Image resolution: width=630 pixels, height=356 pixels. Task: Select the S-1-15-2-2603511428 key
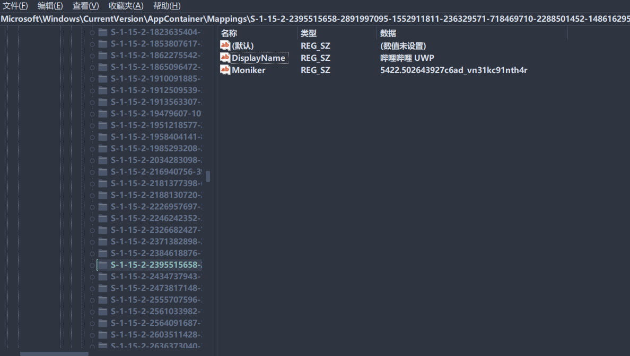pyautogui.click(x=155, y=334)
